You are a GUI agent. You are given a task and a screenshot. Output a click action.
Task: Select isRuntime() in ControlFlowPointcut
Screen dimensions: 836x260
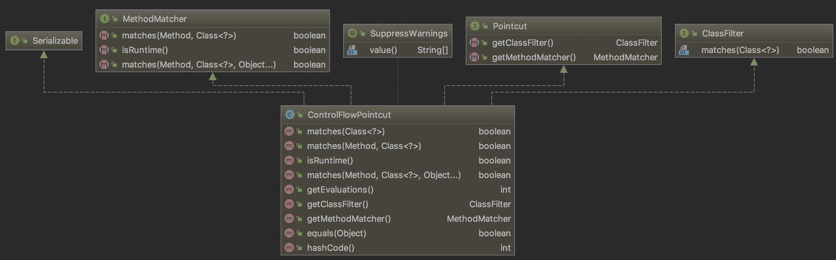[x=330, y=160]
